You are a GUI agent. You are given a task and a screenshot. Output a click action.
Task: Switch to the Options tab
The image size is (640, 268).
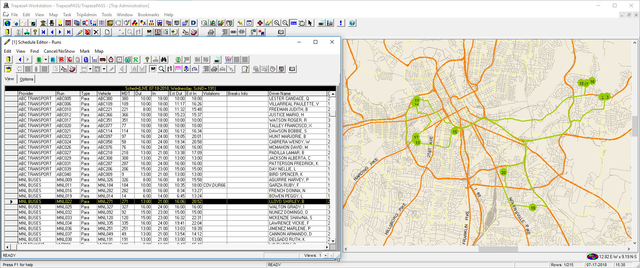pos(26,79)
